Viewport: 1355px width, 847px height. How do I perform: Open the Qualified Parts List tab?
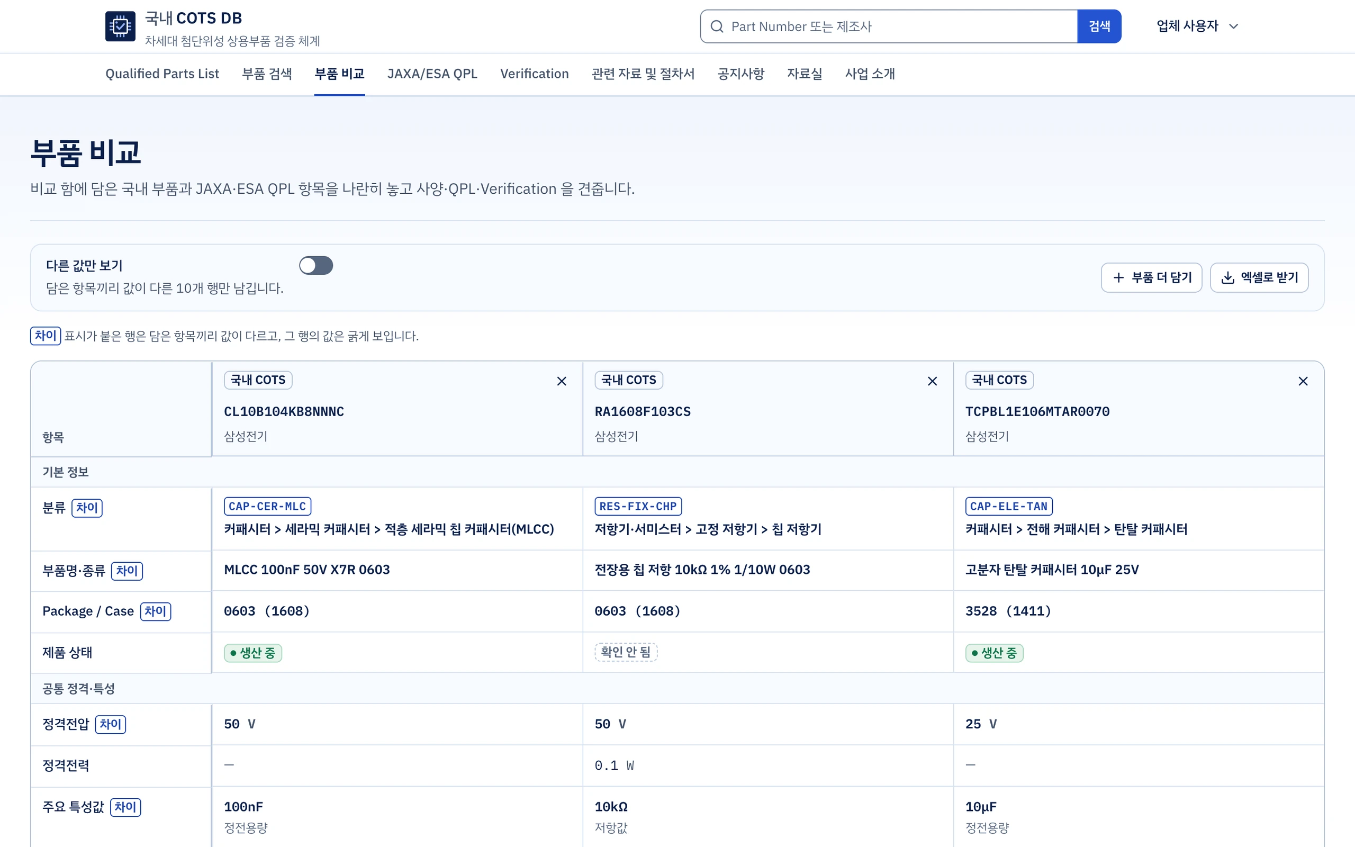[x=162, y=74]
